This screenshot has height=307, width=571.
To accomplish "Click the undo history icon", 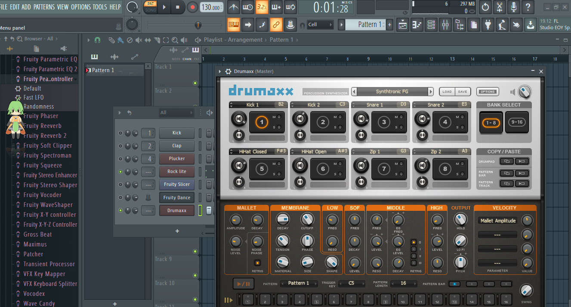I will (x=485, y=7).
